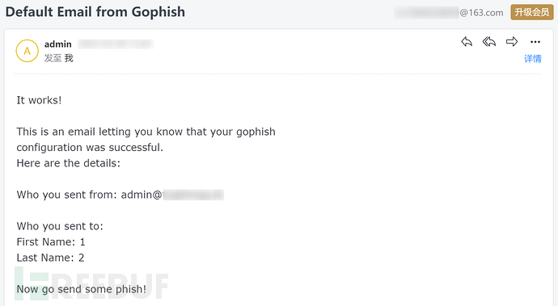
Task: Click the blurred admin@ sender domain
Action: pos(193,195)
